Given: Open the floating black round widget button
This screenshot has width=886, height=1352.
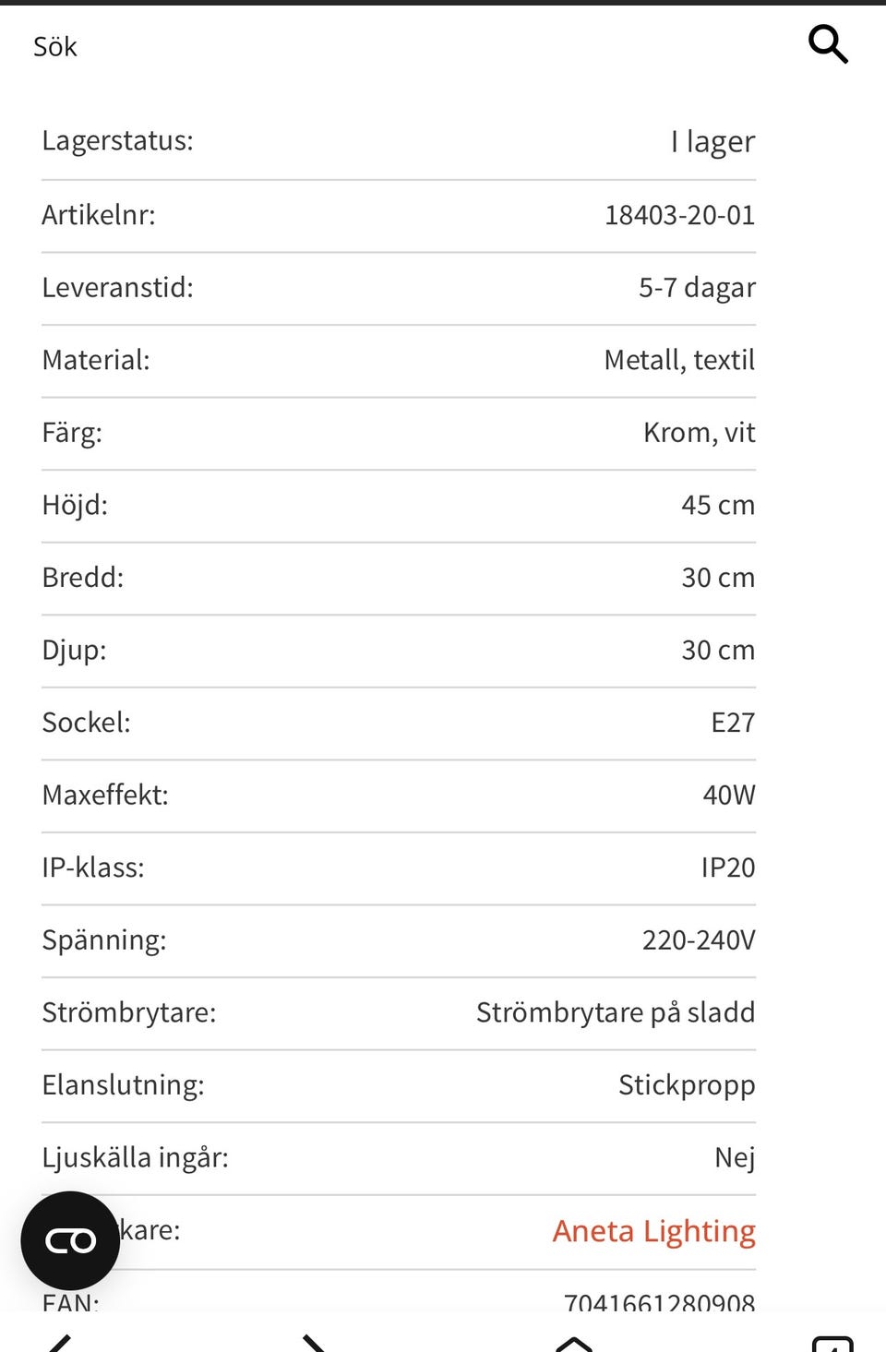Looking at the screenshot, I should point(70,1240).
